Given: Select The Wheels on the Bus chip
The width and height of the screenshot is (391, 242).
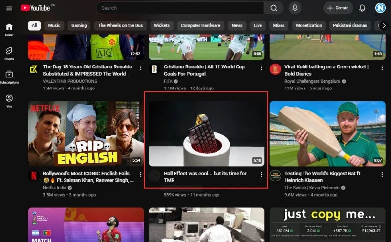Looking at the screenshot, I should tap(120, 25).
